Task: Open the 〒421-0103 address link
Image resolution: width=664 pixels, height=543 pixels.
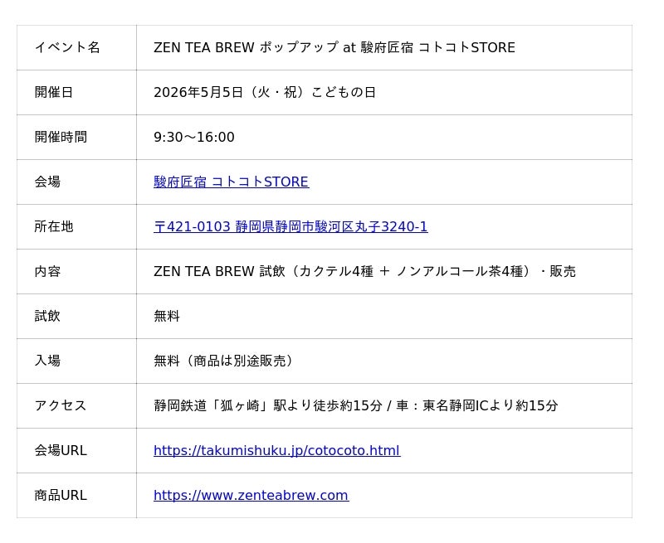Action: click(290, 226)
